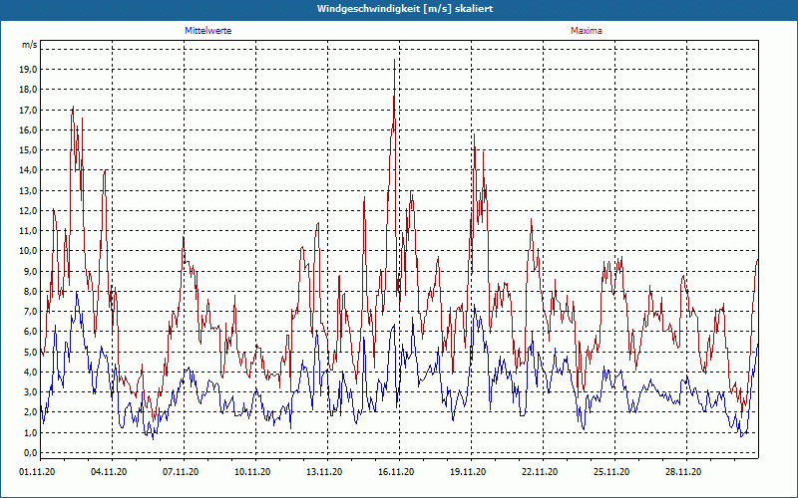Click the 5,0 y-axis value
This screenshot has height=498, width=798.
[x=30, y=352]
